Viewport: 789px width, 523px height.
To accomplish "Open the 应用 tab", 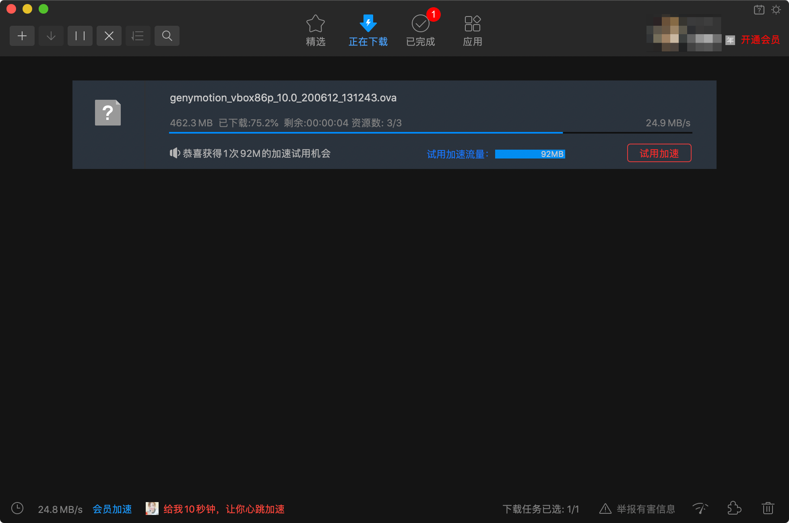I will [473, 31].
